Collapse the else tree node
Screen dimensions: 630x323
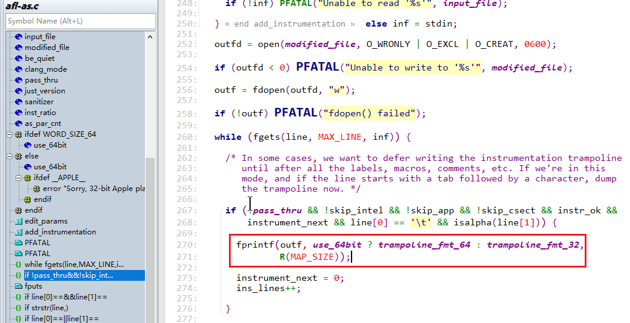[x=9, y=156]
